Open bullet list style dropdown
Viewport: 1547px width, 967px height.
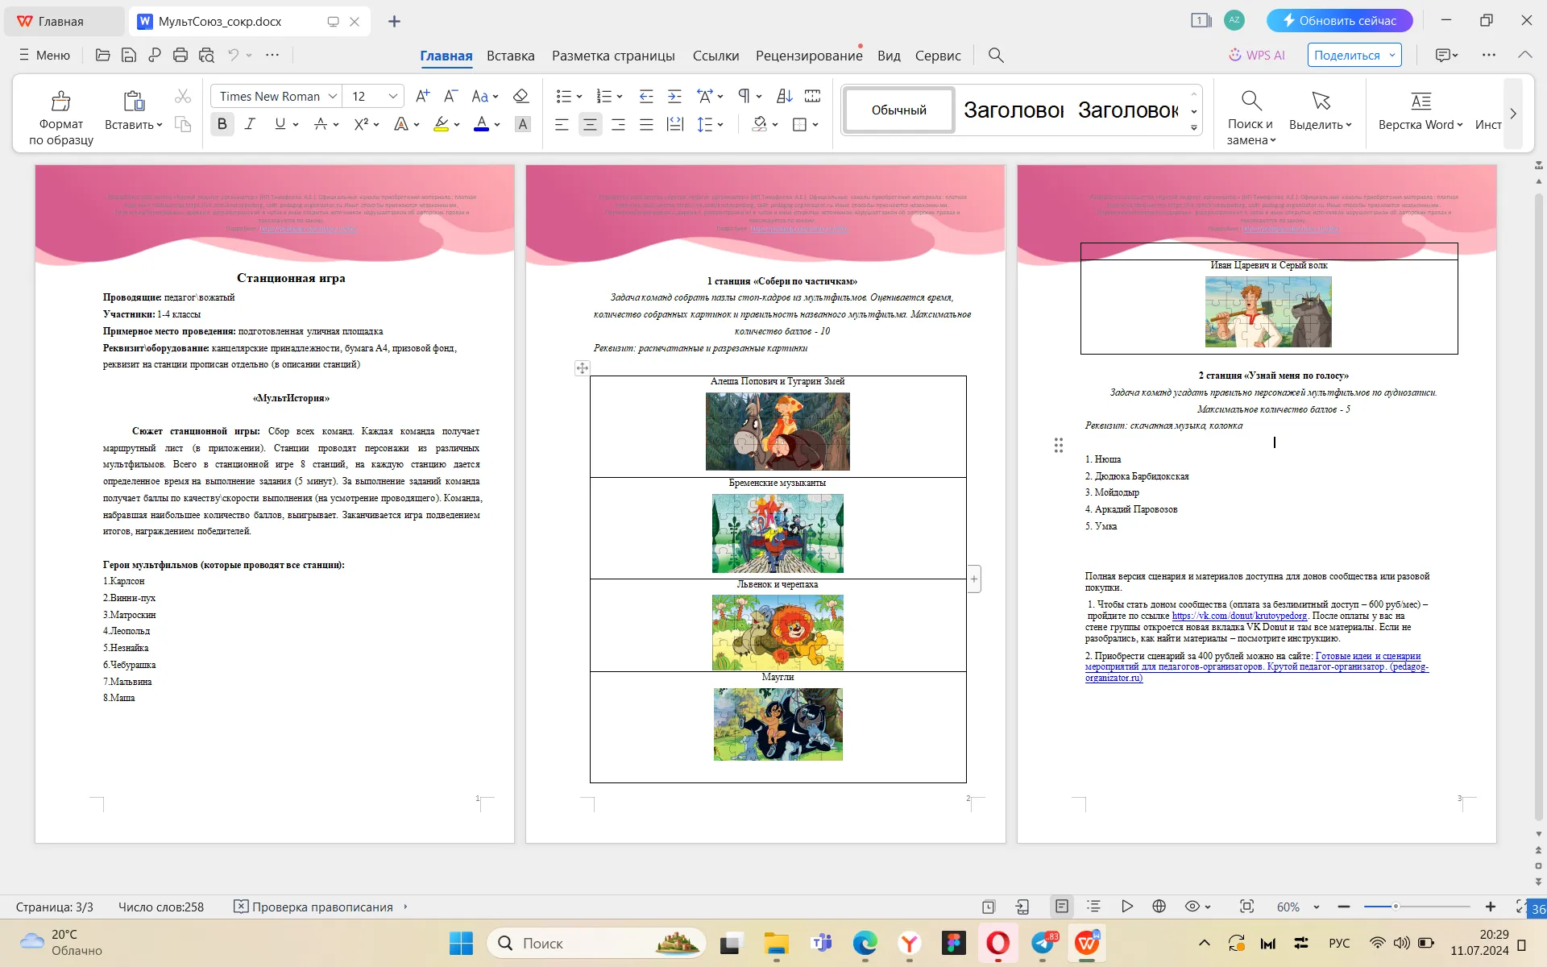579,97
